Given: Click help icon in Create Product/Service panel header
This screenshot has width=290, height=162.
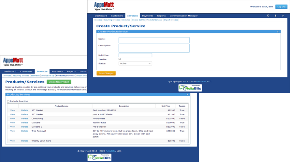Looking at the screenshot, I should [x=278, y=32].
